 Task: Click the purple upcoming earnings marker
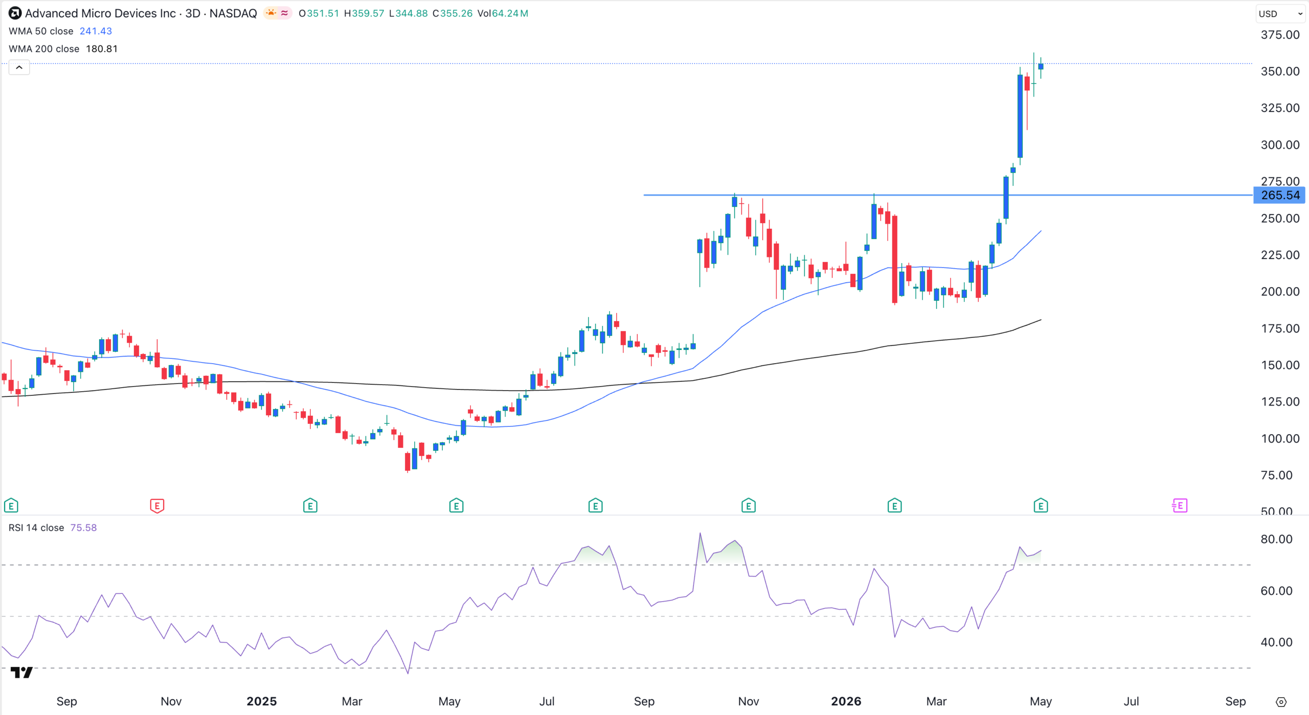click(x=1179, y=506)
